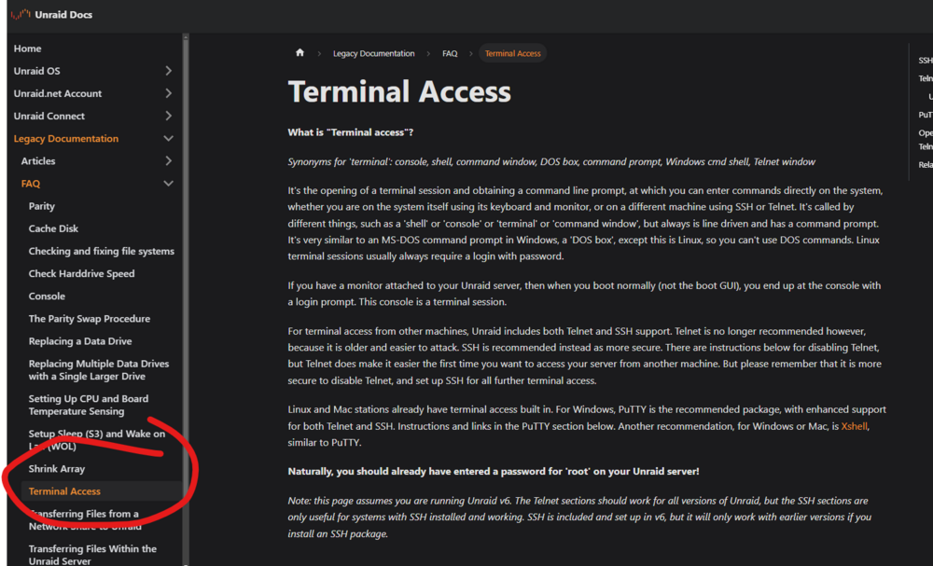933x566 pixels.
Task: Expand the Unraid.net Account chevron
Action: point(168,93)
